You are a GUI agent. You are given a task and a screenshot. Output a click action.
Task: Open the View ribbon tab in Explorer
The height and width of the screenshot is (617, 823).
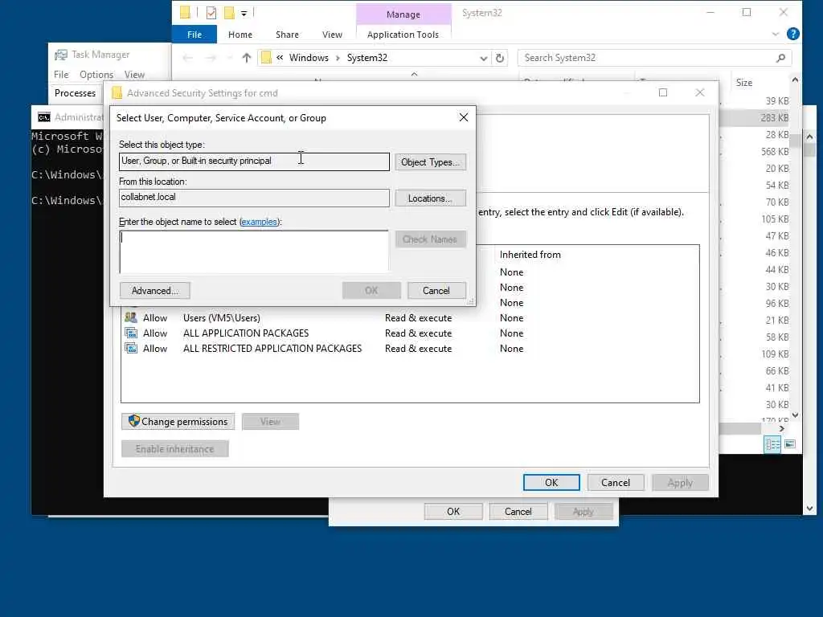point(332,35)
